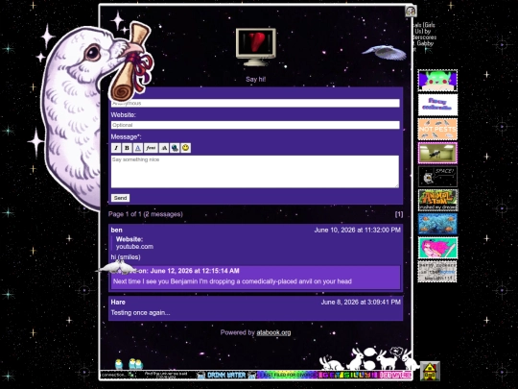Focus the name field showing Anonymous
This screenshot has height=389, width=518.
[x=255, y=103]
